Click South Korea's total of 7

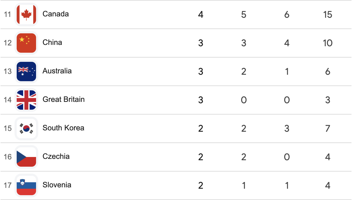[x=328, y=128]
